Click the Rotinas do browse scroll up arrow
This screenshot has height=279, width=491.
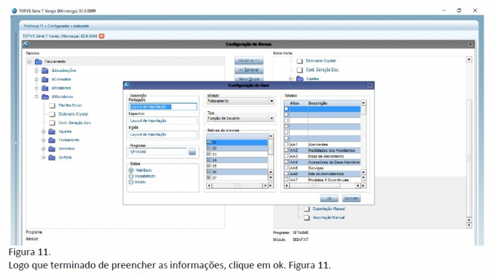click(x=271, y=136)
